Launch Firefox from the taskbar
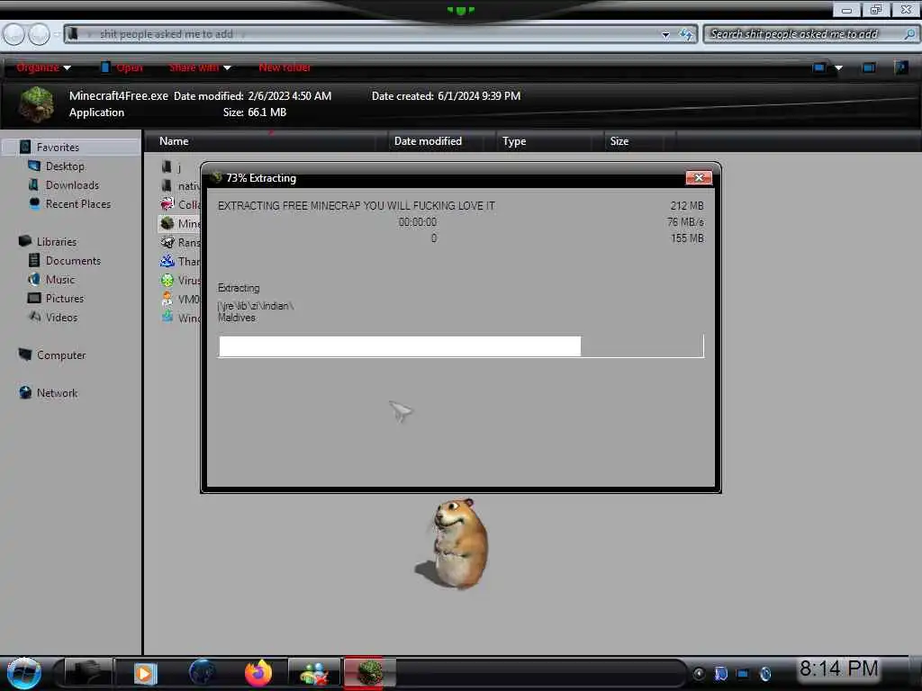This screenshot has height=691, width=922. 258,673
